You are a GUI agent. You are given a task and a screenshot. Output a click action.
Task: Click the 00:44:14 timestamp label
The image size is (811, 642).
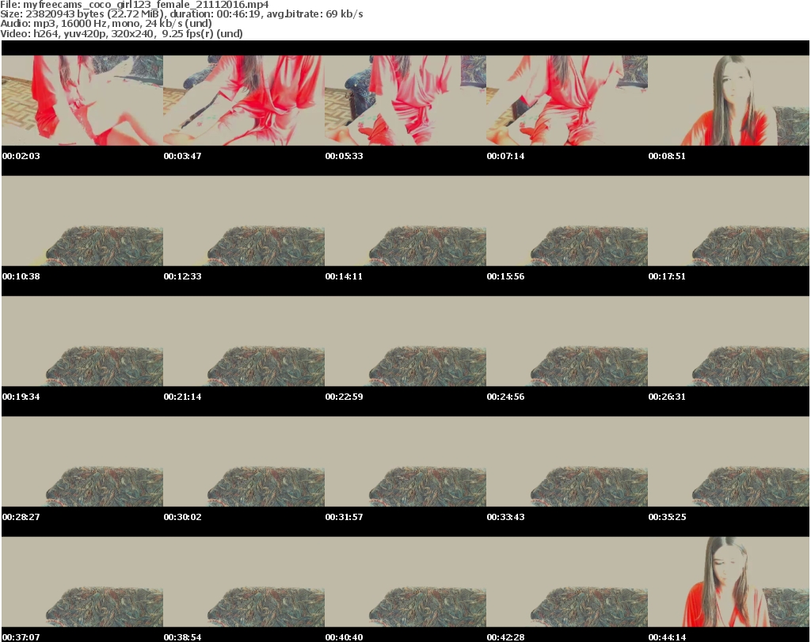[x=667, y=636]
